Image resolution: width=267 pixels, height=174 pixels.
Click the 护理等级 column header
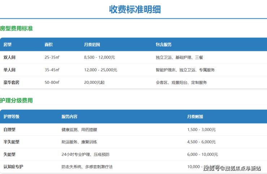(12, 117)
